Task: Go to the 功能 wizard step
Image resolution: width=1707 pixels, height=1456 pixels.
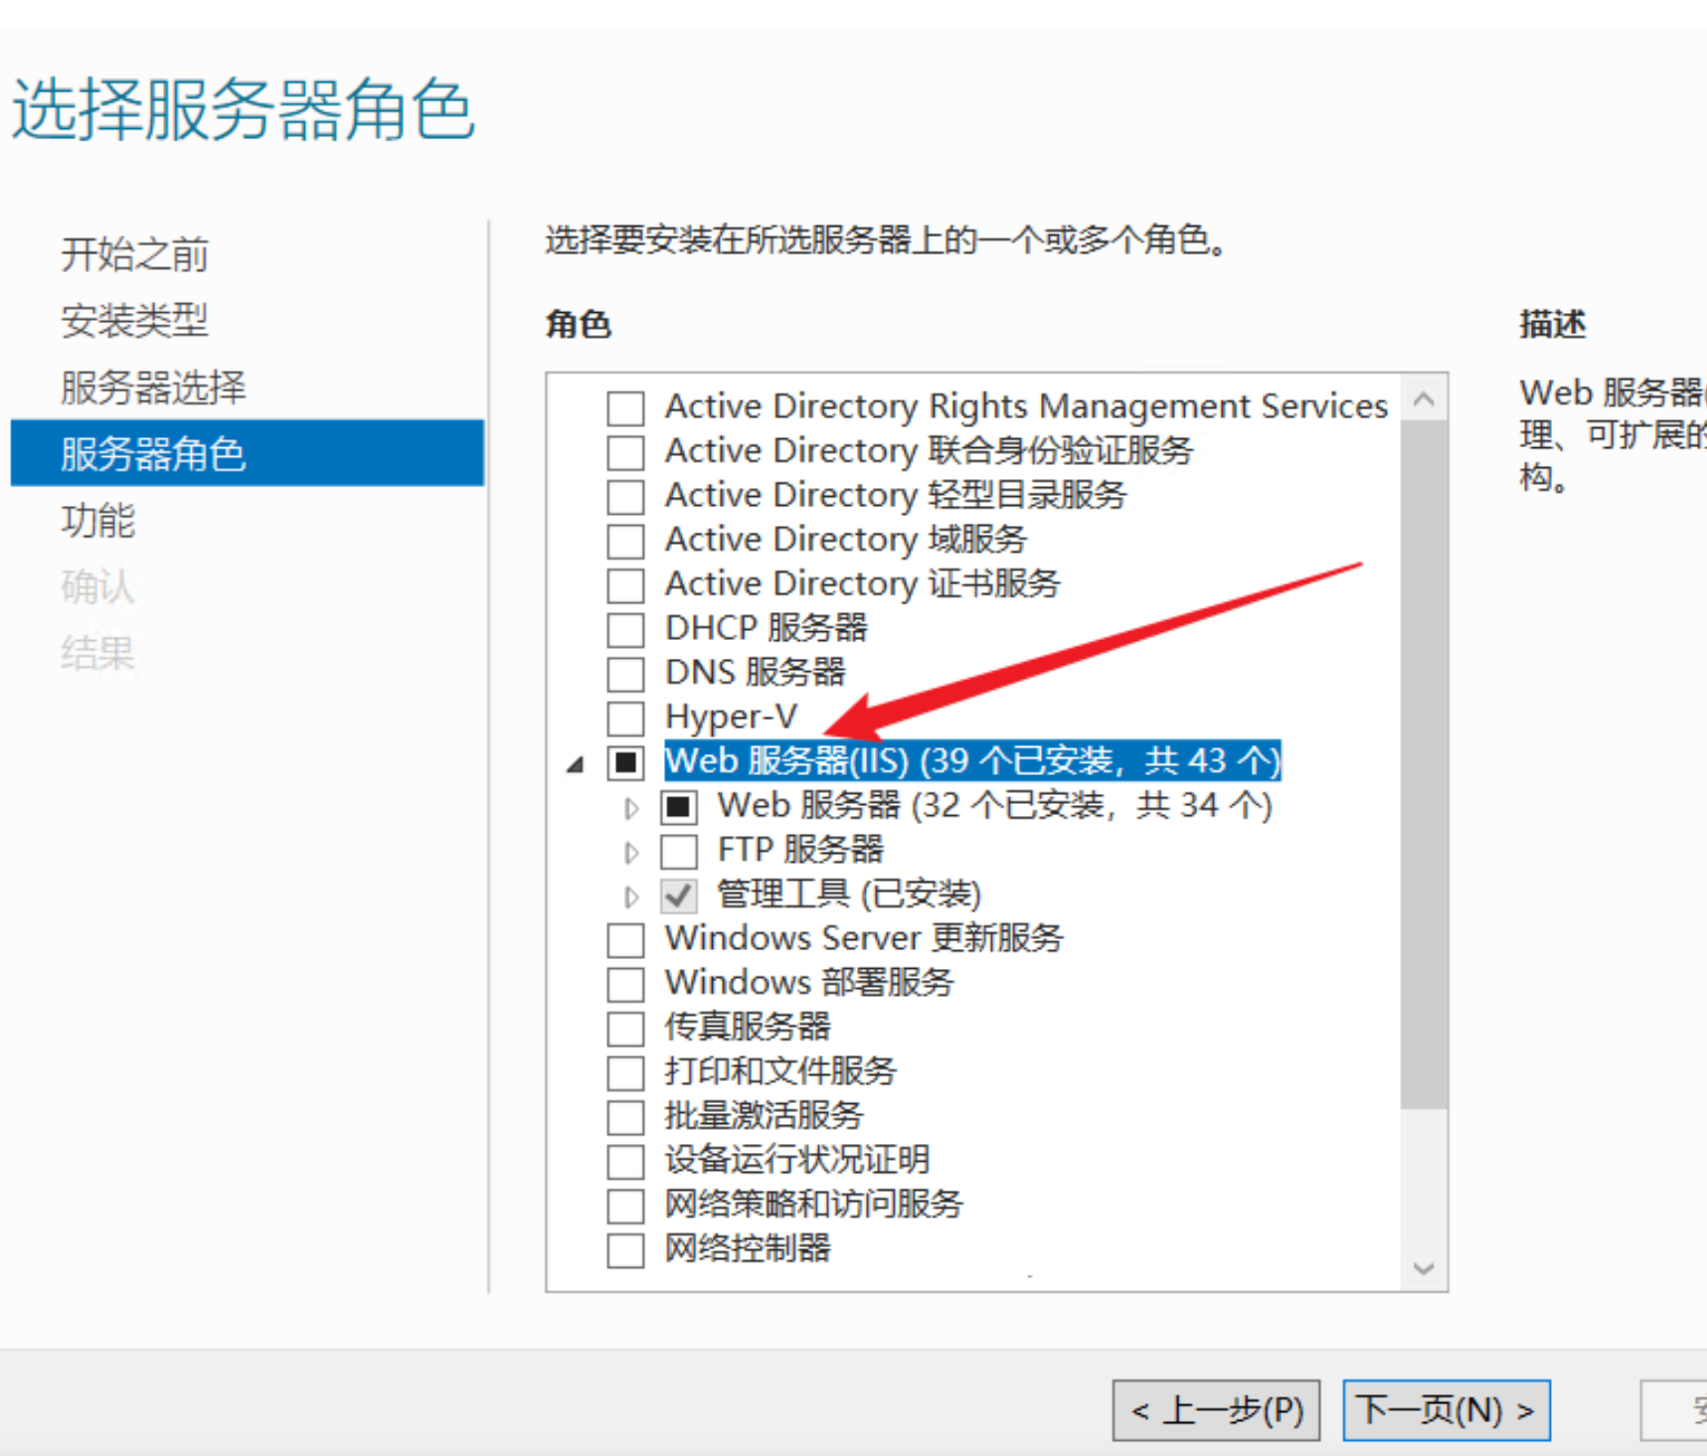Action: 97,520
